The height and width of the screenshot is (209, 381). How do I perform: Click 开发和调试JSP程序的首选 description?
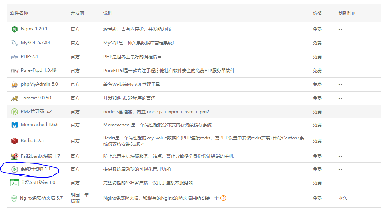point(129,98)
